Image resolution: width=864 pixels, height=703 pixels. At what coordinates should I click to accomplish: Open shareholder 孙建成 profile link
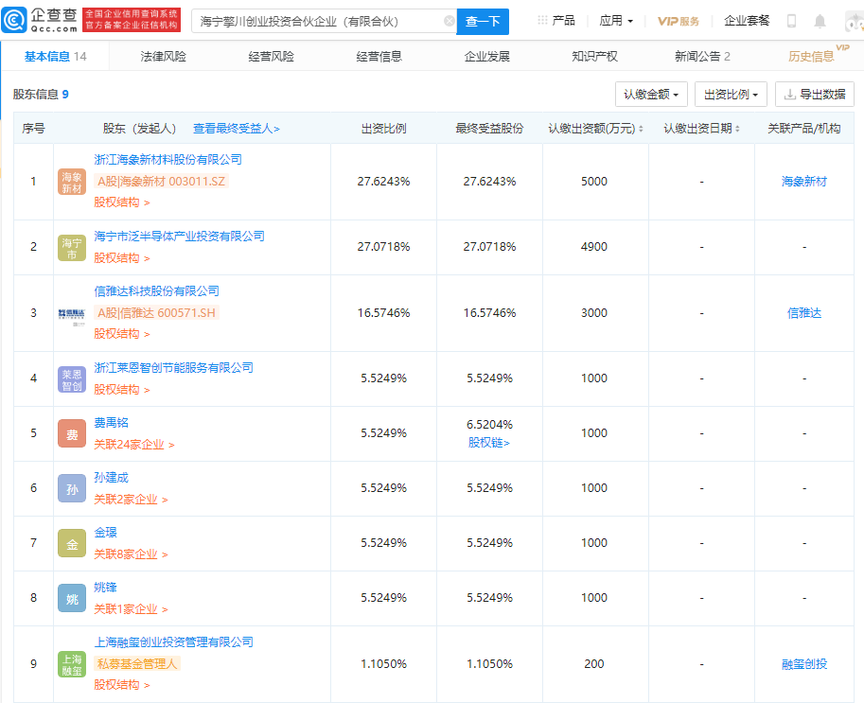(x=111, y=477)
